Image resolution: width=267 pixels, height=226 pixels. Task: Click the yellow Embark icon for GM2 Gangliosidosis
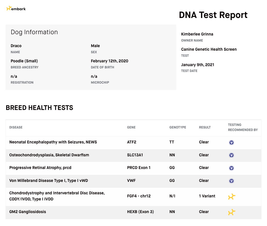coord(232,212)
